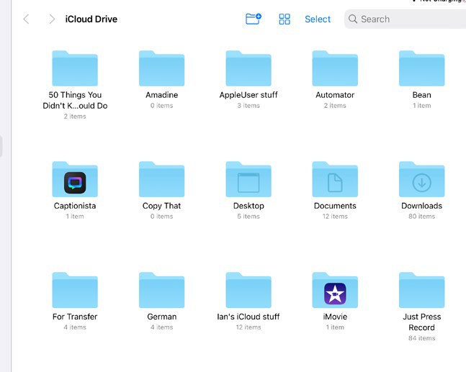Click the "Amadine" folder name

click(x=161, y=95)
